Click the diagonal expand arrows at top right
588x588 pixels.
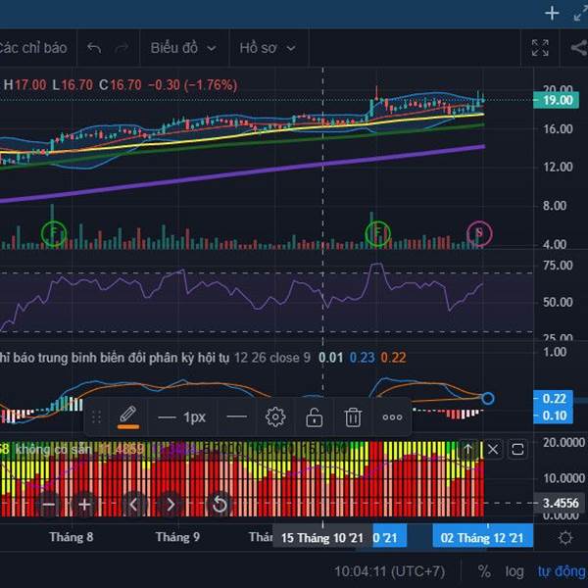pyautogui.click(x=581, y=14)
